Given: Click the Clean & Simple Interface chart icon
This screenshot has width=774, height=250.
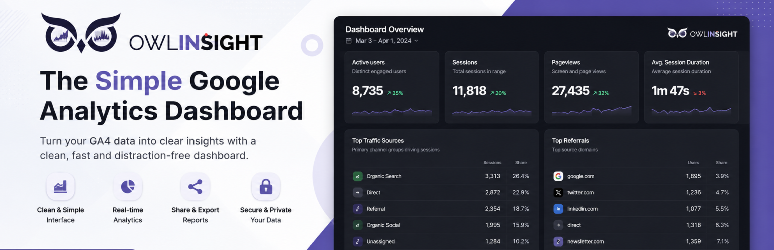Looking at the screenshot, I should [60, 187].
